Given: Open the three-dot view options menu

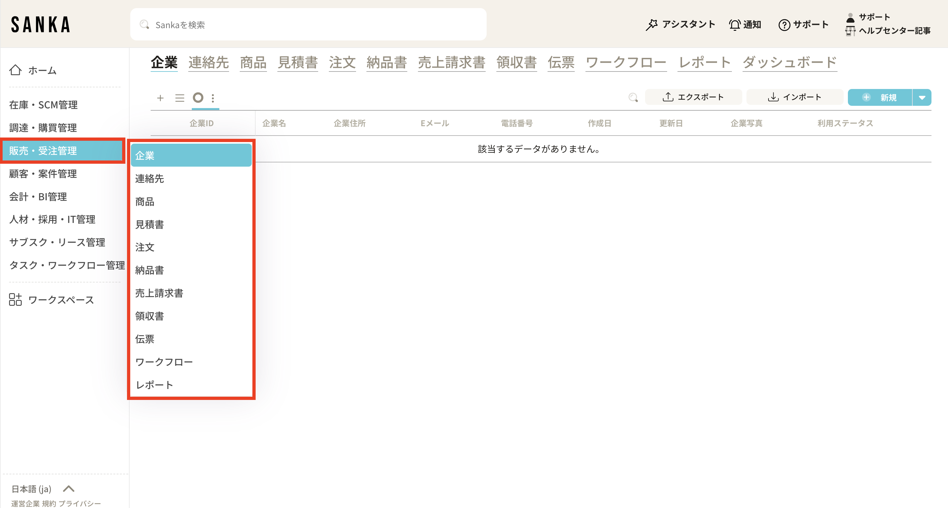Looking at the screenshot, I should 213,98.
